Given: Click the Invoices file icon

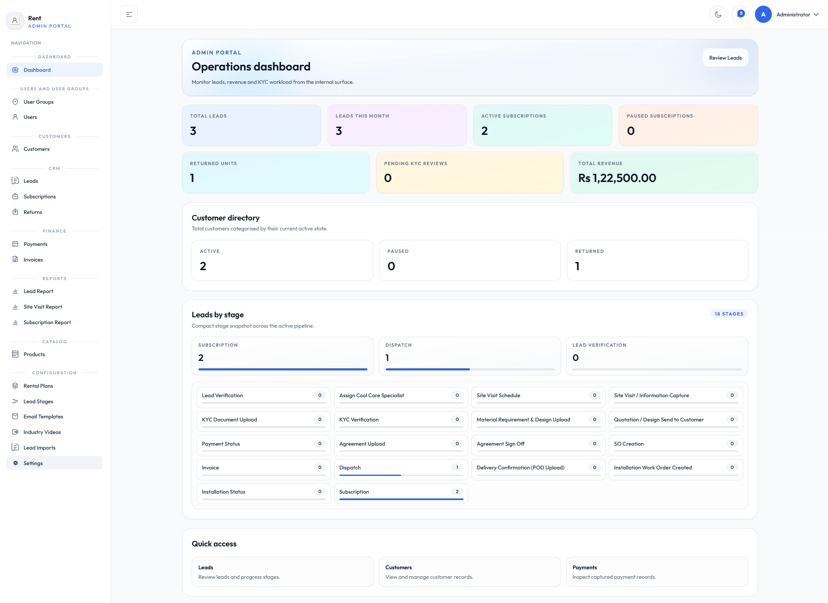Looking at the screenshot, I should point(15,259).
